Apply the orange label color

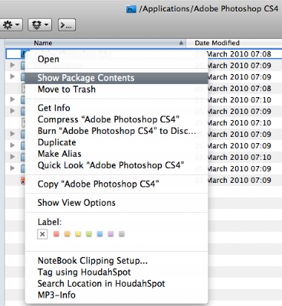click(x=67, y=233)
